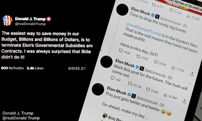Click reply icon on Epstein files tweet
Viewport: 202px width, 121px height.
click(x=121, y=50)
